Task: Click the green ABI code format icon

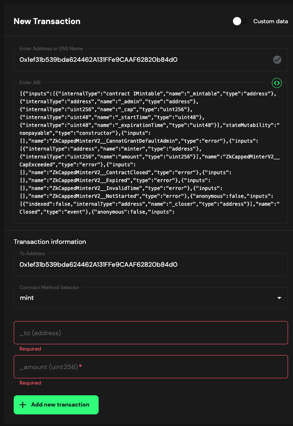Action: [x=276, y=83]
